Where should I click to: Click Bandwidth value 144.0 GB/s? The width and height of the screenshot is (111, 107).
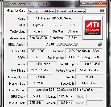coord(89,83)
